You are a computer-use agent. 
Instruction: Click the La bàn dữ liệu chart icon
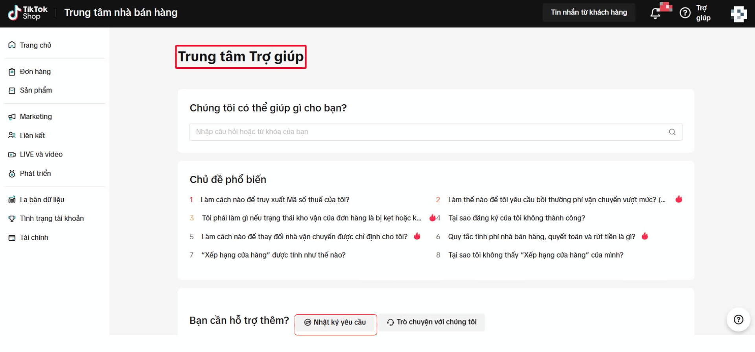[x=12, y=200]
